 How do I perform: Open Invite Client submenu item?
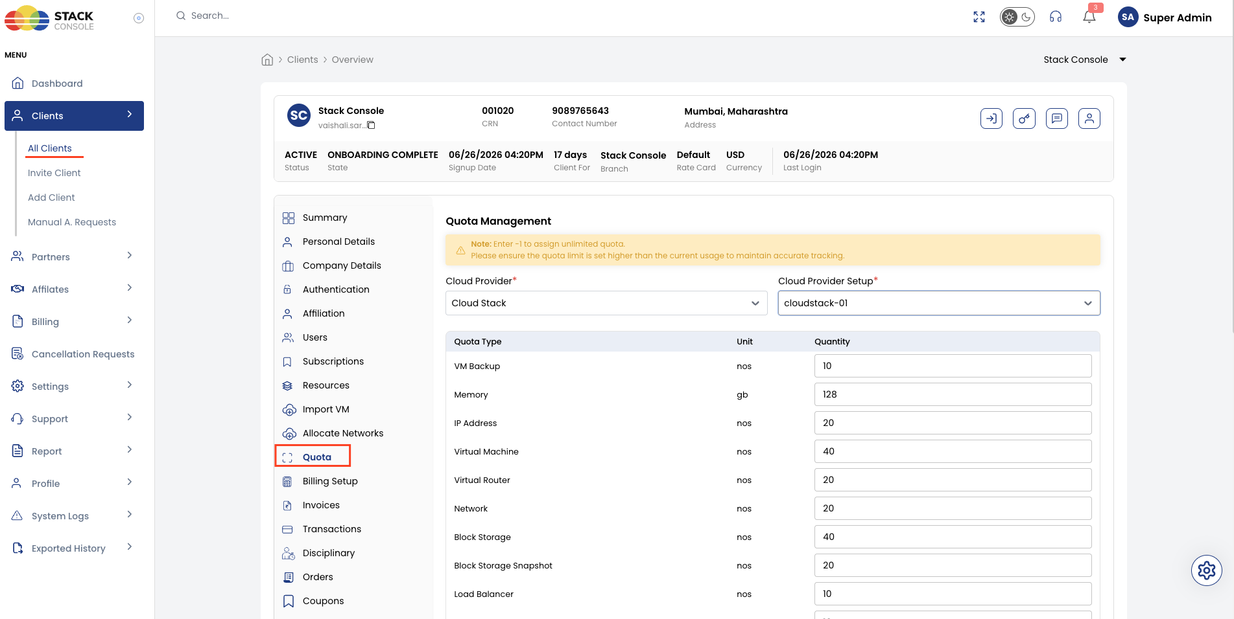(54, 173)
